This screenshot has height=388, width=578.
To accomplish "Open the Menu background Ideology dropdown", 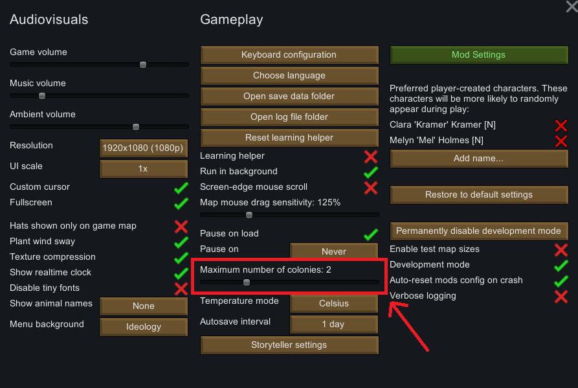I will (143, 326).
